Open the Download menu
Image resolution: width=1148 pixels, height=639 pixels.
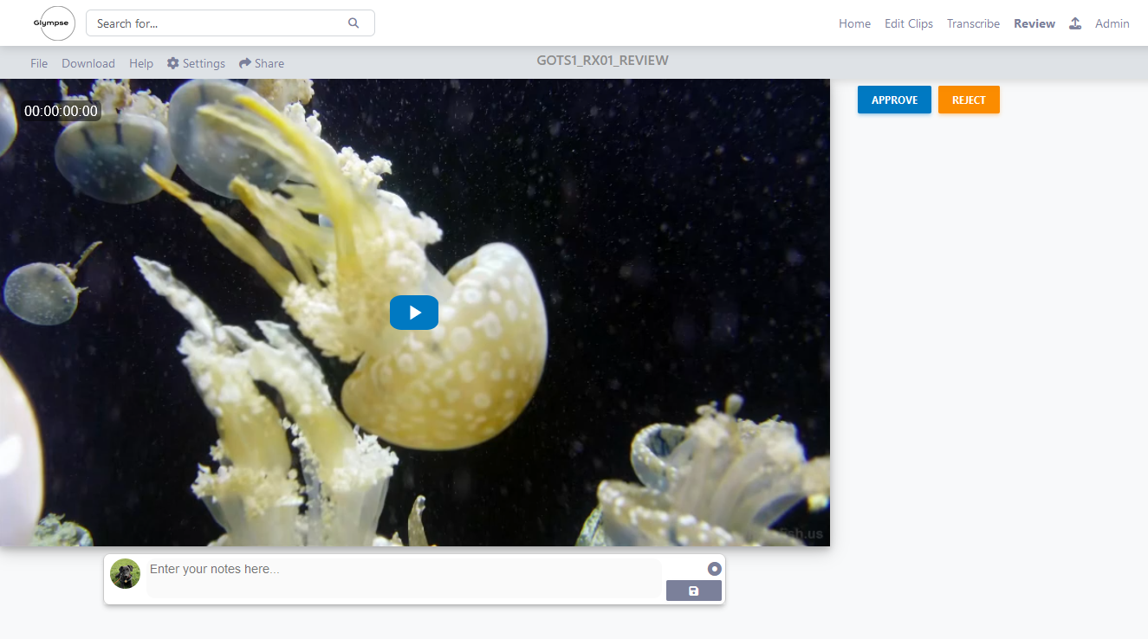pyautogui.click(x=88, y=63)
